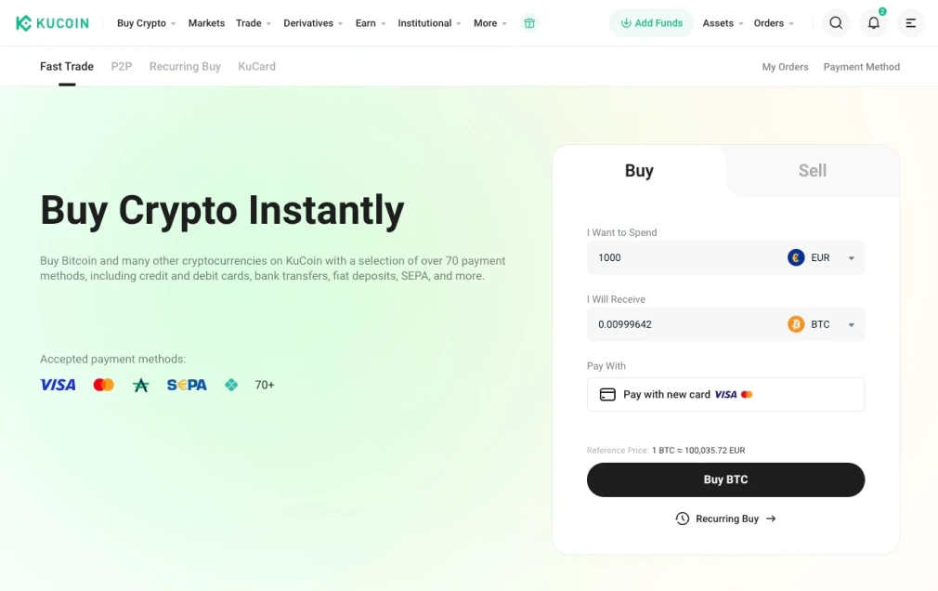The image size is (938, 591).
Task: Check the notification bell
Action: (872, 23)
